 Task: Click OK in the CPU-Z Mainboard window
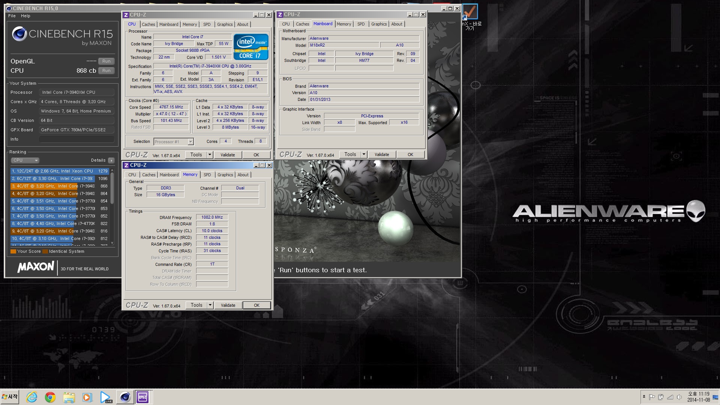point(410,154)
